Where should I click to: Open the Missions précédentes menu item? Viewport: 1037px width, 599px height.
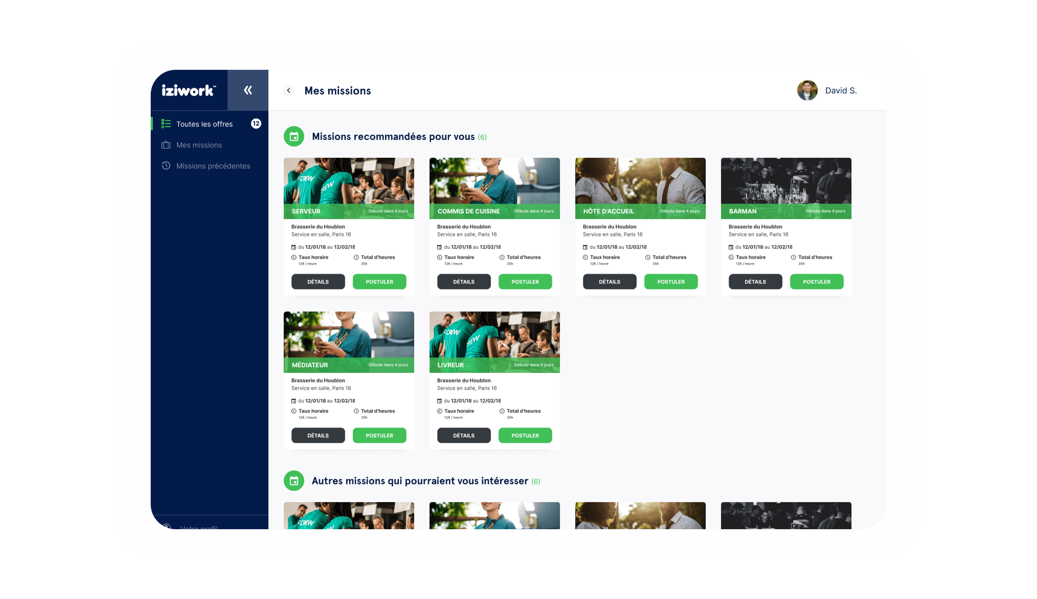(213, 166)
